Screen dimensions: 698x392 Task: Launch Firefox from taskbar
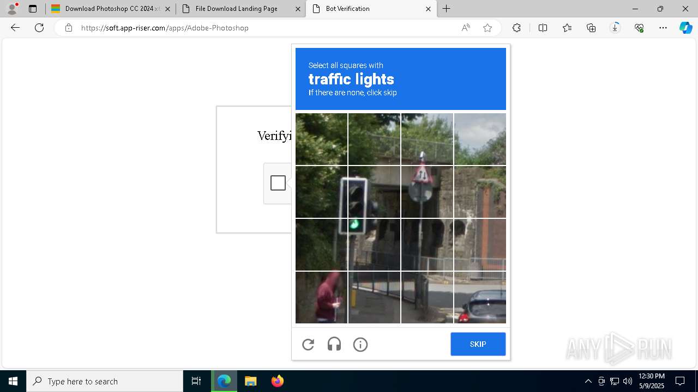(277, 381)
